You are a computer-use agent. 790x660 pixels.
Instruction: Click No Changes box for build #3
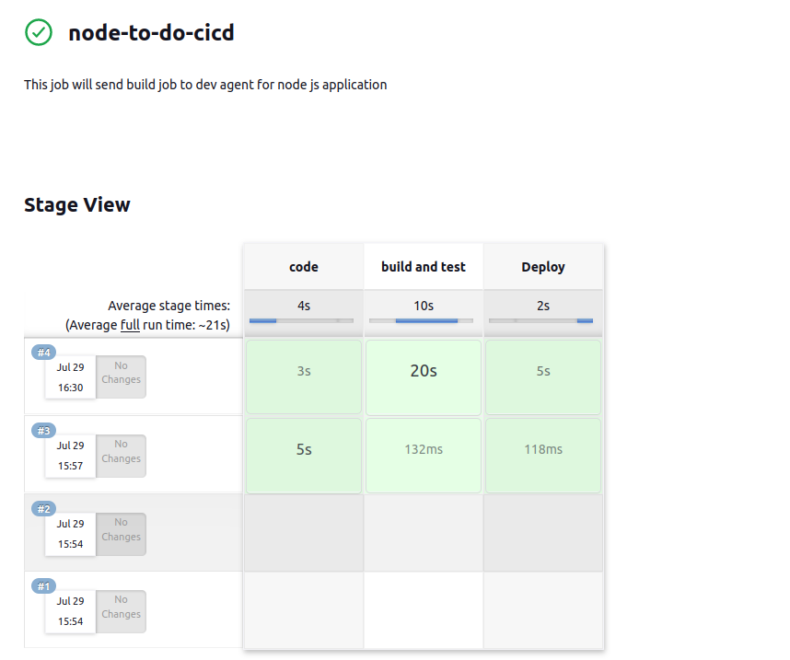121,456
